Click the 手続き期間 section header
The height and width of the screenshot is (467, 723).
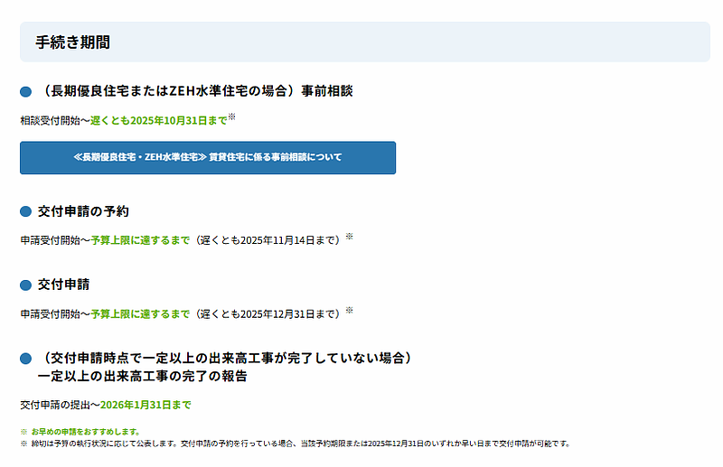(x=73, y=42)
